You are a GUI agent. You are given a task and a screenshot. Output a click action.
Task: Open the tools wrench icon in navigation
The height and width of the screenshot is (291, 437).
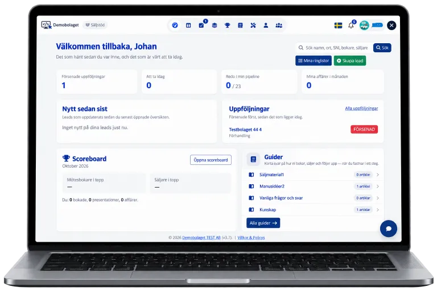tap(253, 26)
